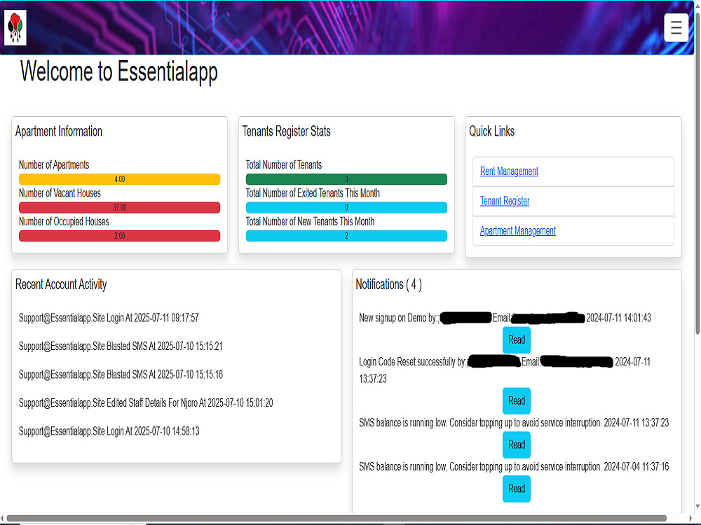The height and width of the screenshot is (525, 701).
Task: Click the Total Number of Tenants bar
Action: (x=346, y=179)
